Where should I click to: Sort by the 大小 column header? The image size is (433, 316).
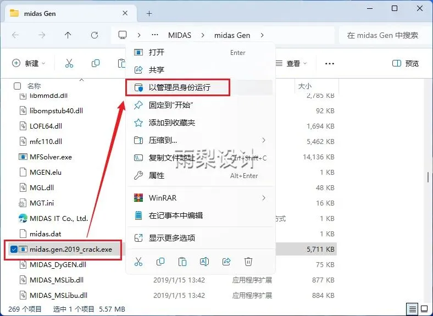(x=305, y=86)
